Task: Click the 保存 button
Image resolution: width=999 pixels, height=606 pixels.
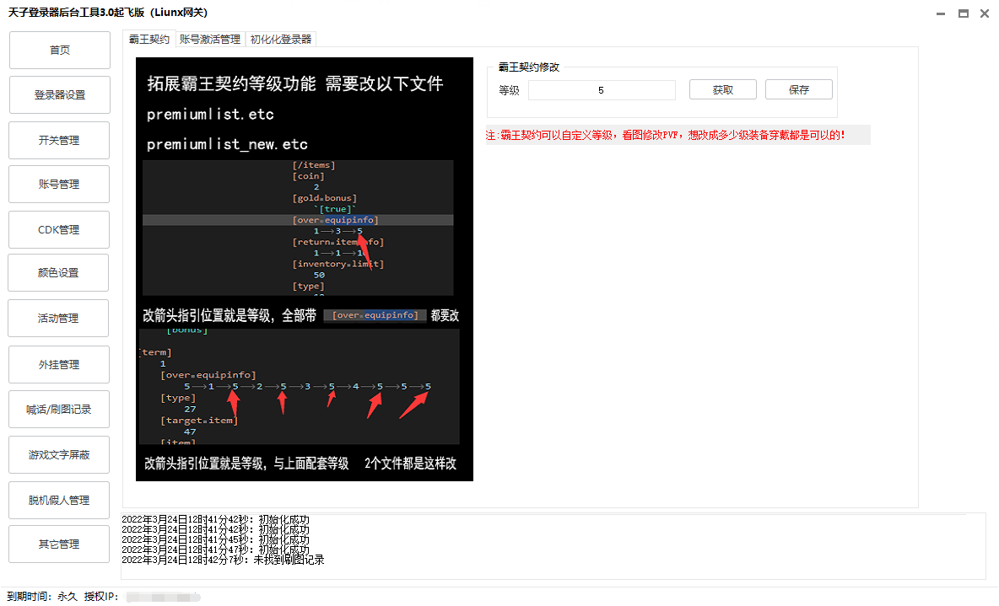Action: [799, 89]
